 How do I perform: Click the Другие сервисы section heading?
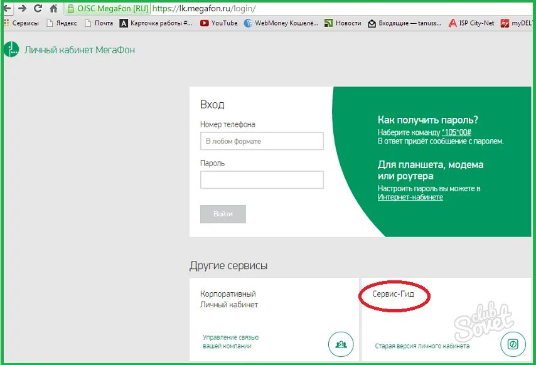[x=228, y=266]
